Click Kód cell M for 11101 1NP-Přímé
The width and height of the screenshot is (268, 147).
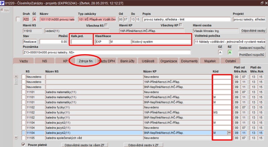click(222, 97)
